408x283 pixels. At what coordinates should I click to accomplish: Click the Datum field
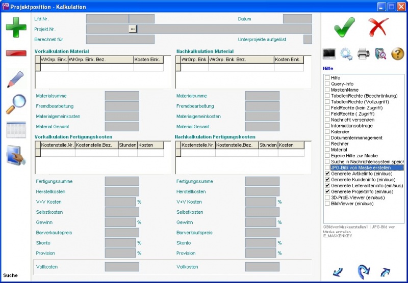(297, 19)
